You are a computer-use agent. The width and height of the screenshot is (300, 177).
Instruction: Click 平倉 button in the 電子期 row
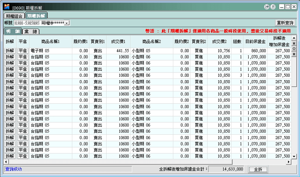(x=23, y=50)
